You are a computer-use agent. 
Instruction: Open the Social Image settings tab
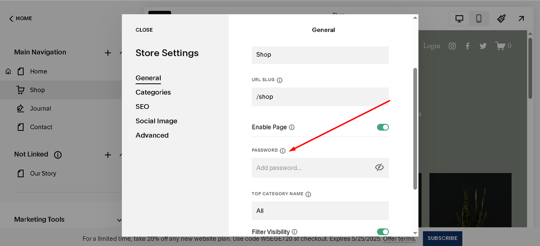[x=157, y=121]
